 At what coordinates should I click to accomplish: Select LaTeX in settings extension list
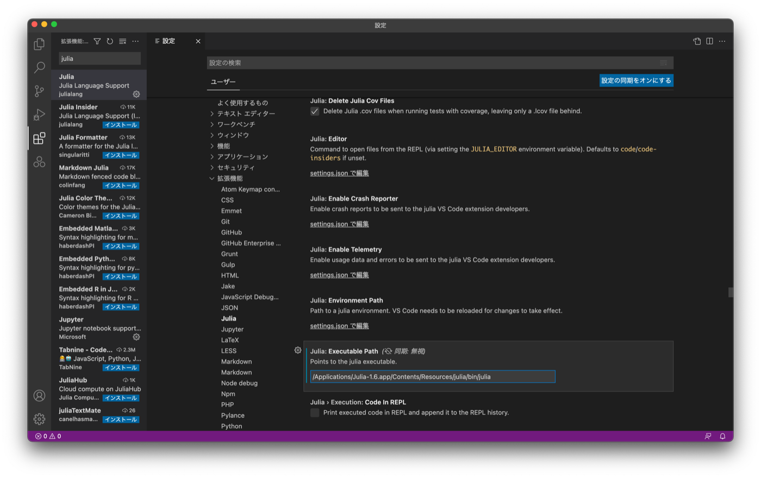click(x=229, y=340)
